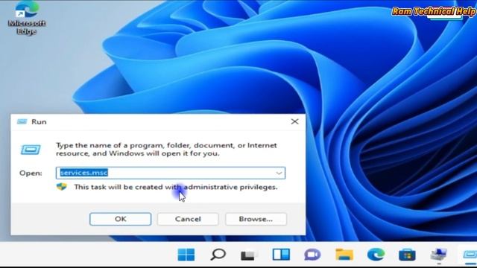Viewport: 477px width, 268px height.
Task: Open Microsoft Store from taskbar
Action: (407, 255)
